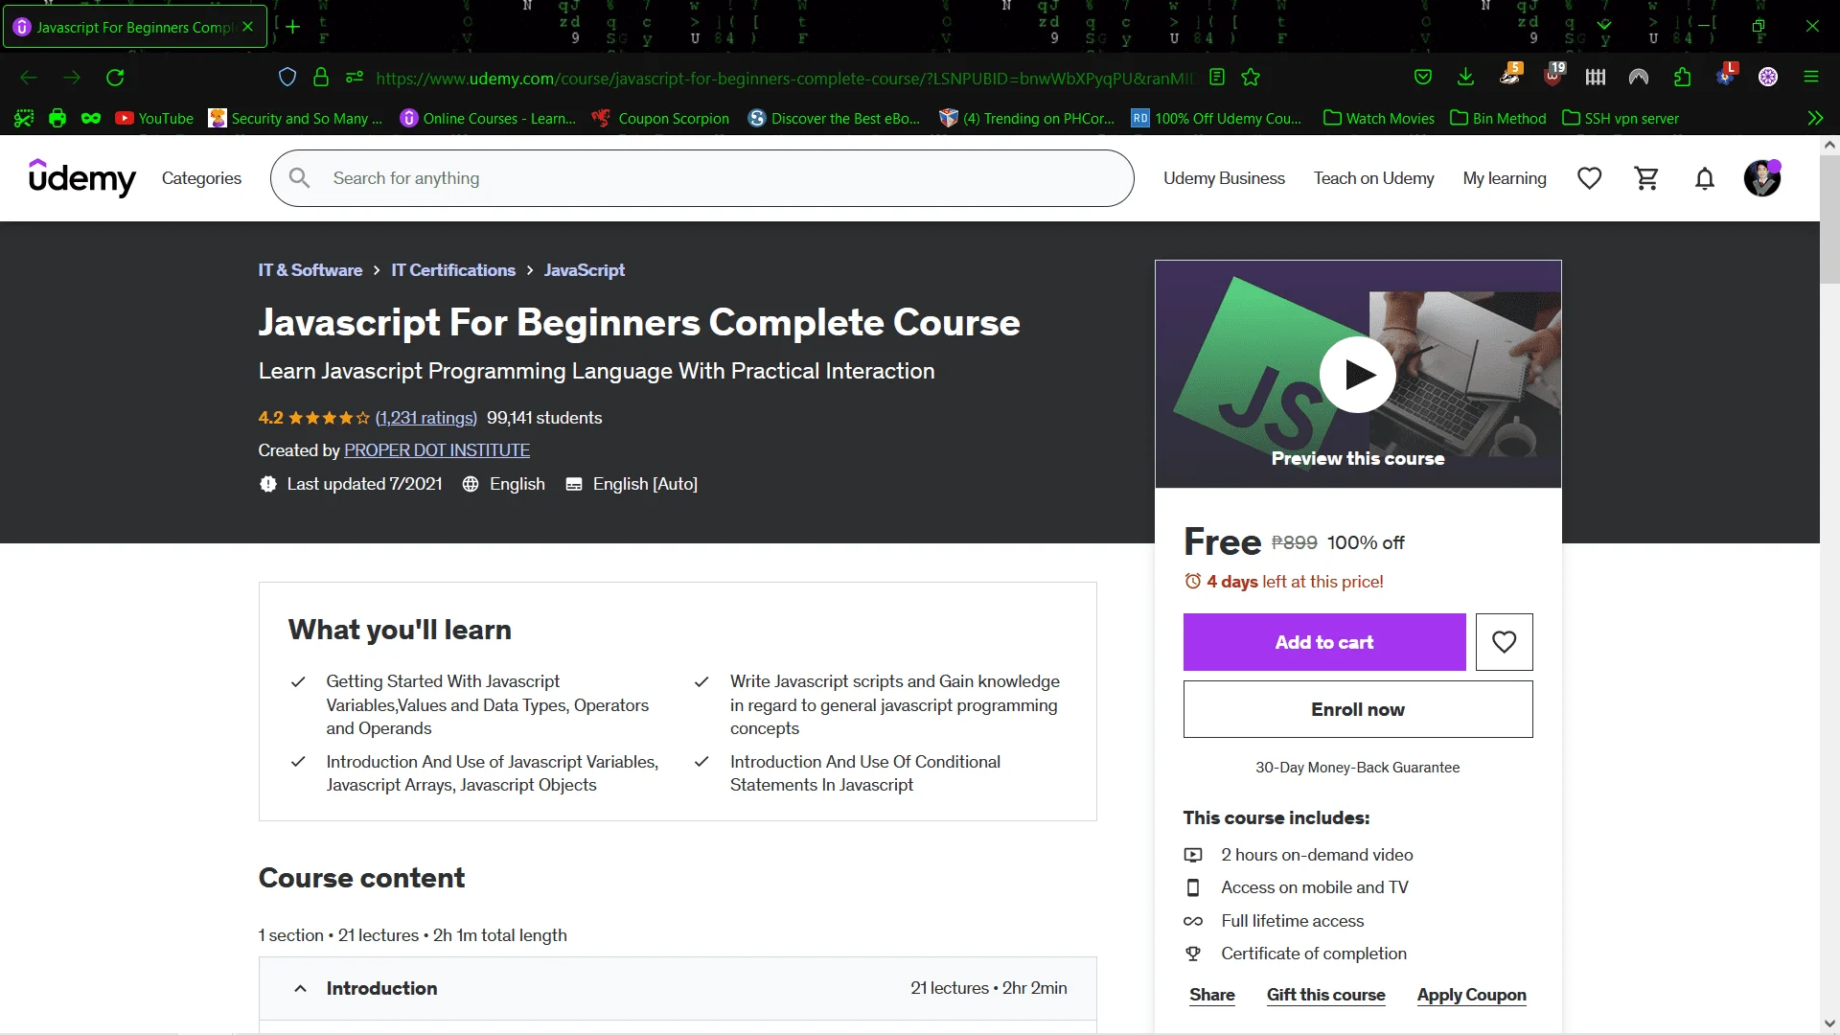Open the Firefox hamburger application menu
1840x1035 pixels.
[1811, 78]
